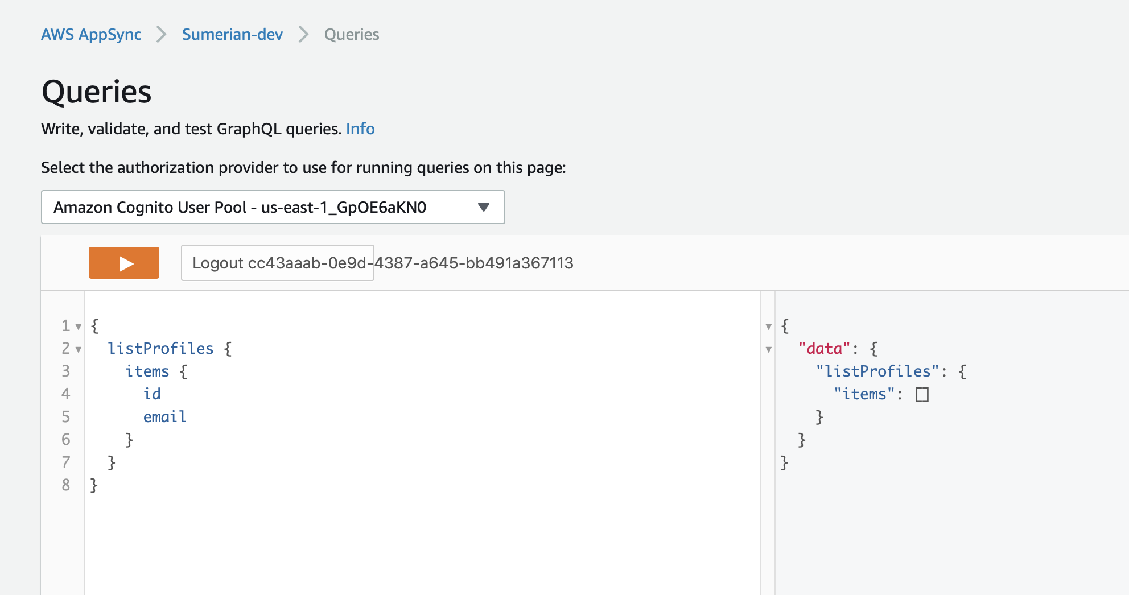Viewport: 1129px width, 595px height.
Task: Collapse the "data" fold arrow in results
Action: (x=769, y=349)
